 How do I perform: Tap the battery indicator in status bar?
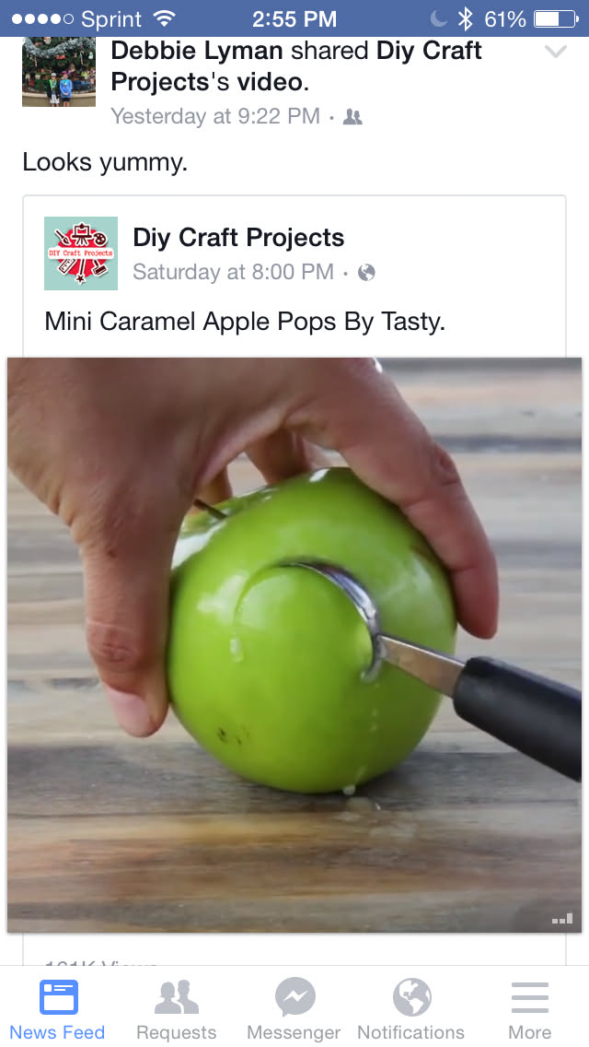click(557, 18)
